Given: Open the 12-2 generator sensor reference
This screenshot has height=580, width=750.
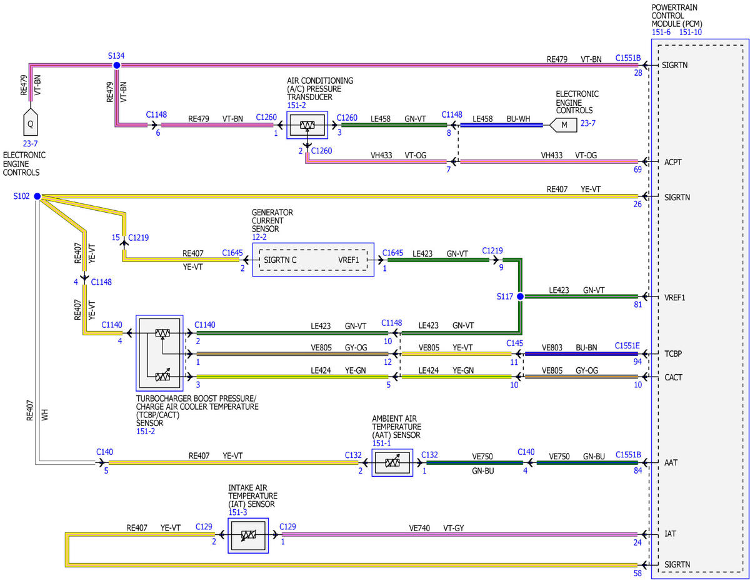Looking at the screenshot, I should 260,237.
